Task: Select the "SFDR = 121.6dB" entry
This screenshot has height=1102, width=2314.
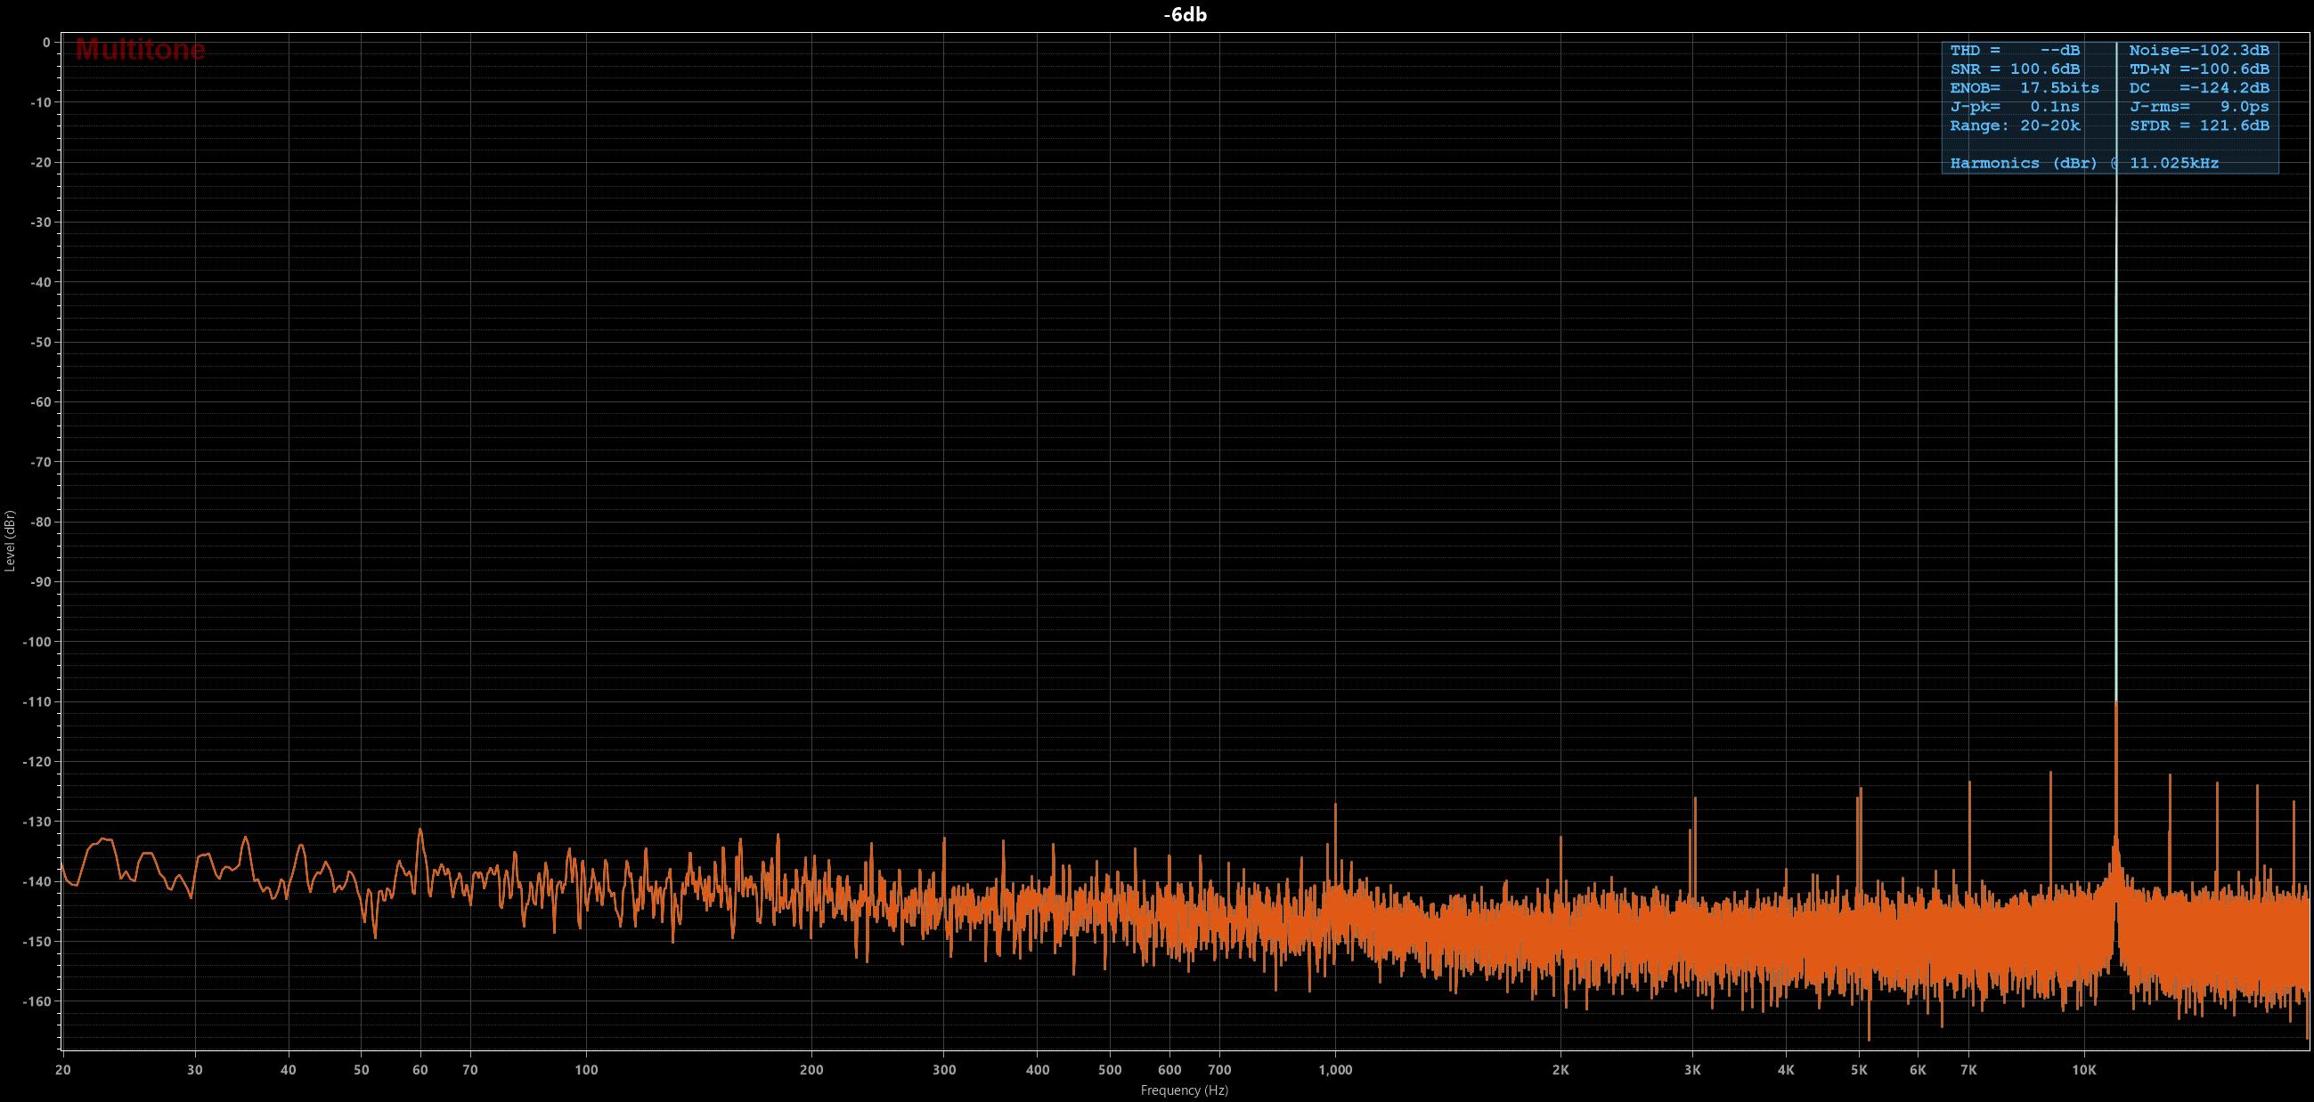Action: pos(2199,126)
